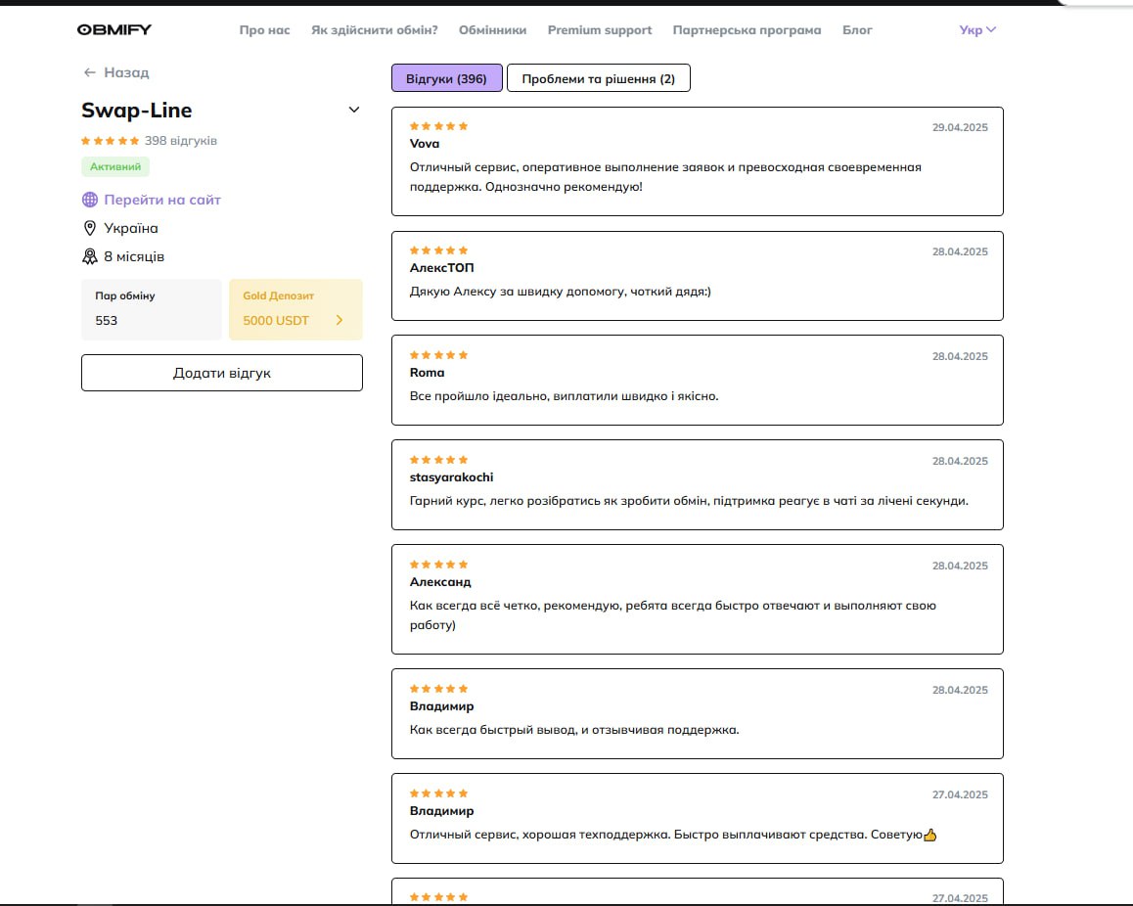Click the star rating under Swap-Line title

[x=110, y=141]
